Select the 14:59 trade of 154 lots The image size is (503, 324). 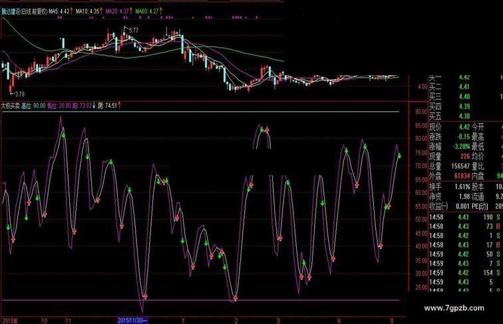[x=466, y=273]
